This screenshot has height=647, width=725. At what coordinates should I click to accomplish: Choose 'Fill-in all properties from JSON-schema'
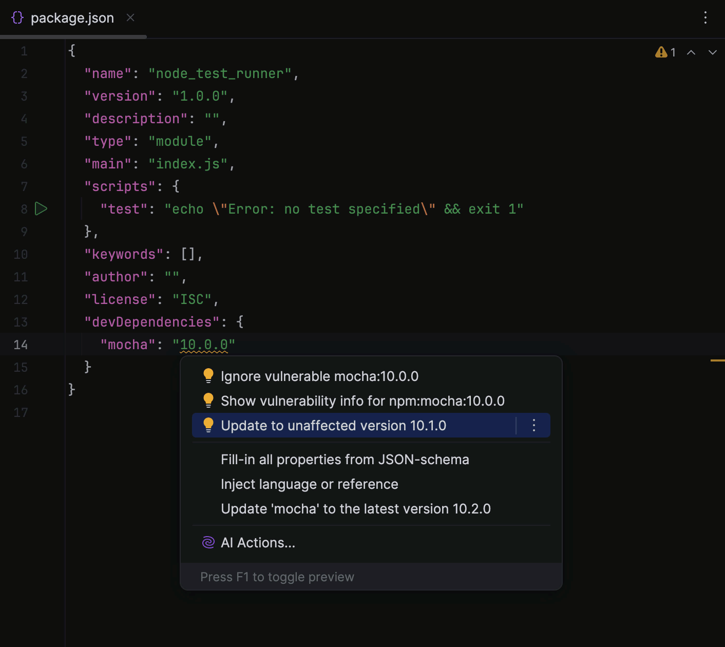tap(345, 459)
